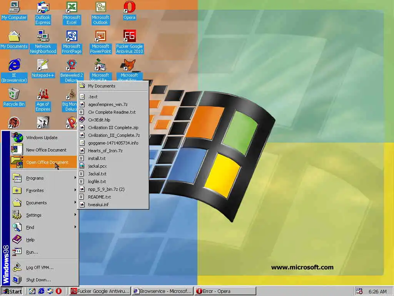394x296 pixels.
Task: Open Network Neighborhood desktop icon
Action: click(x=43, y=42)
